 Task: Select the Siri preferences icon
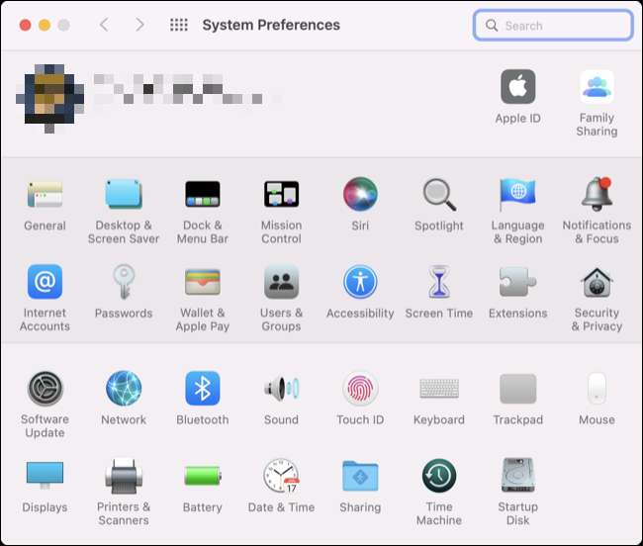click(x=360, y=195)
